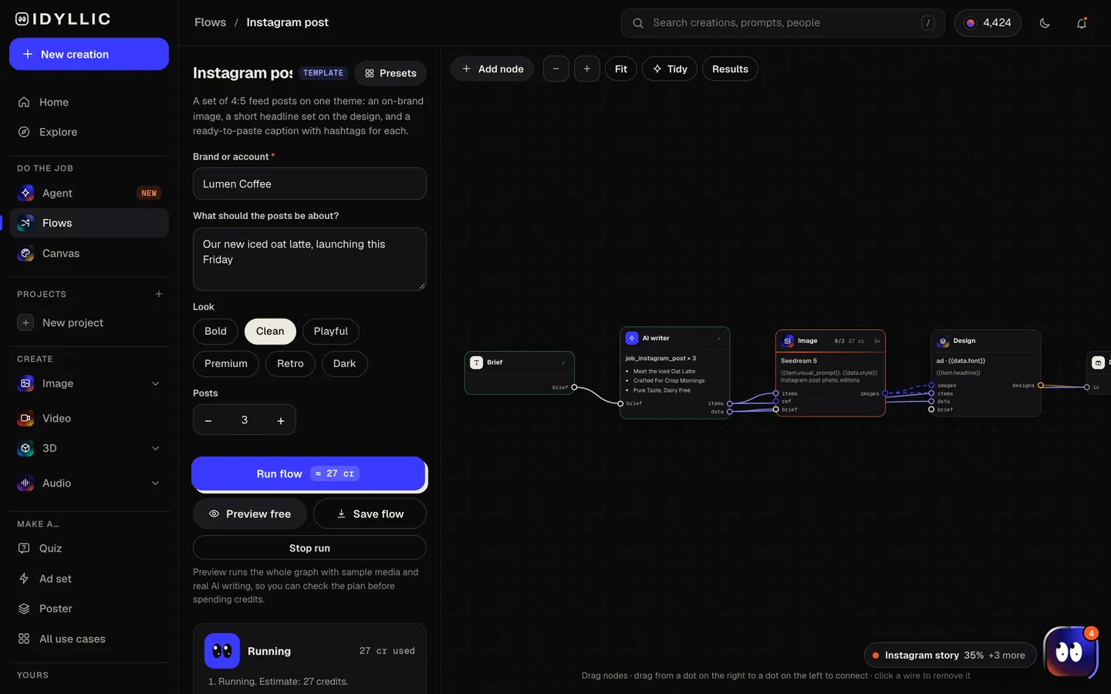1111x694 pixels.
Task: Select the Dark look
Action: click(x=344, y=363)
